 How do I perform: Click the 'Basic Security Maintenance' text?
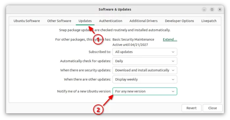133,40
